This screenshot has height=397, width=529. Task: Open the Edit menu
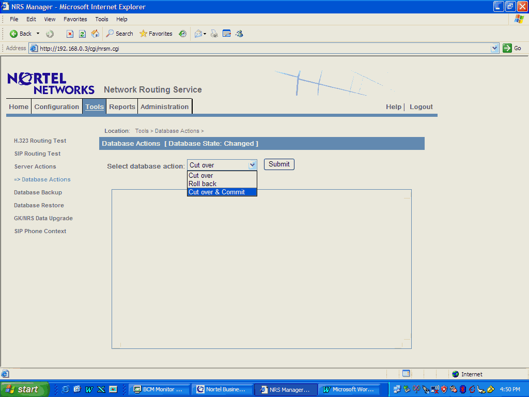coord(31,19)
